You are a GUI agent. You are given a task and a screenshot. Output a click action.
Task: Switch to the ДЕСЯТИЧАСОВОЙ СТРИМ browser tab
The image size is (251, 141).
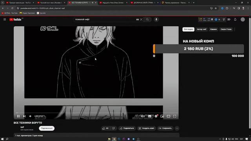[x=145, y=3]
